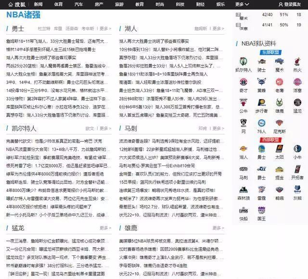Open the Lakers (湖人) logo in western list
This screenshot has height=279, width=308.
point(243,149)
